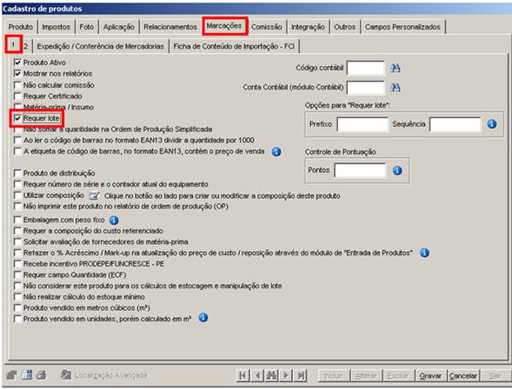Enable Embalagem com peso fixo

click(17, 220)
